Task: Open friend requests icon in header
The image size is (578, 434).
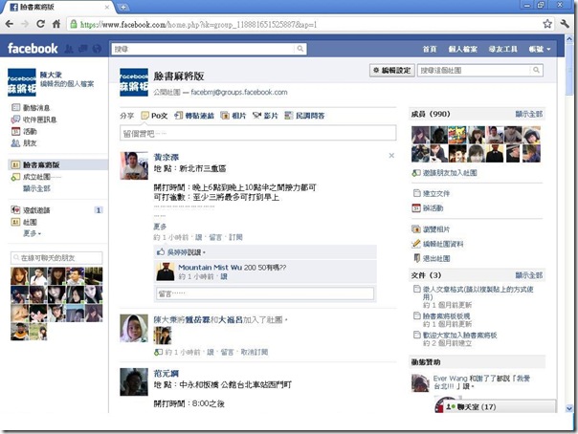Action: click(69, 49)
